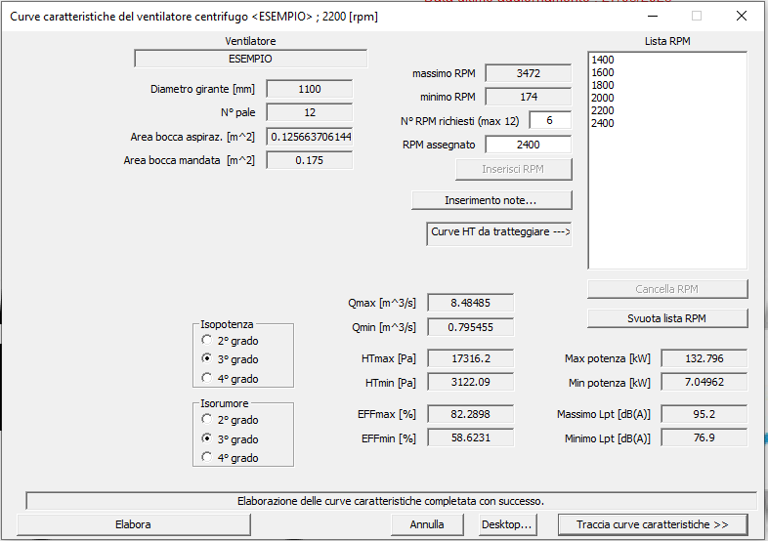Select Isorumore 3° grado radio button
Image resolution: width=768 pixels, height=541 pixels.
coord(207,438)
